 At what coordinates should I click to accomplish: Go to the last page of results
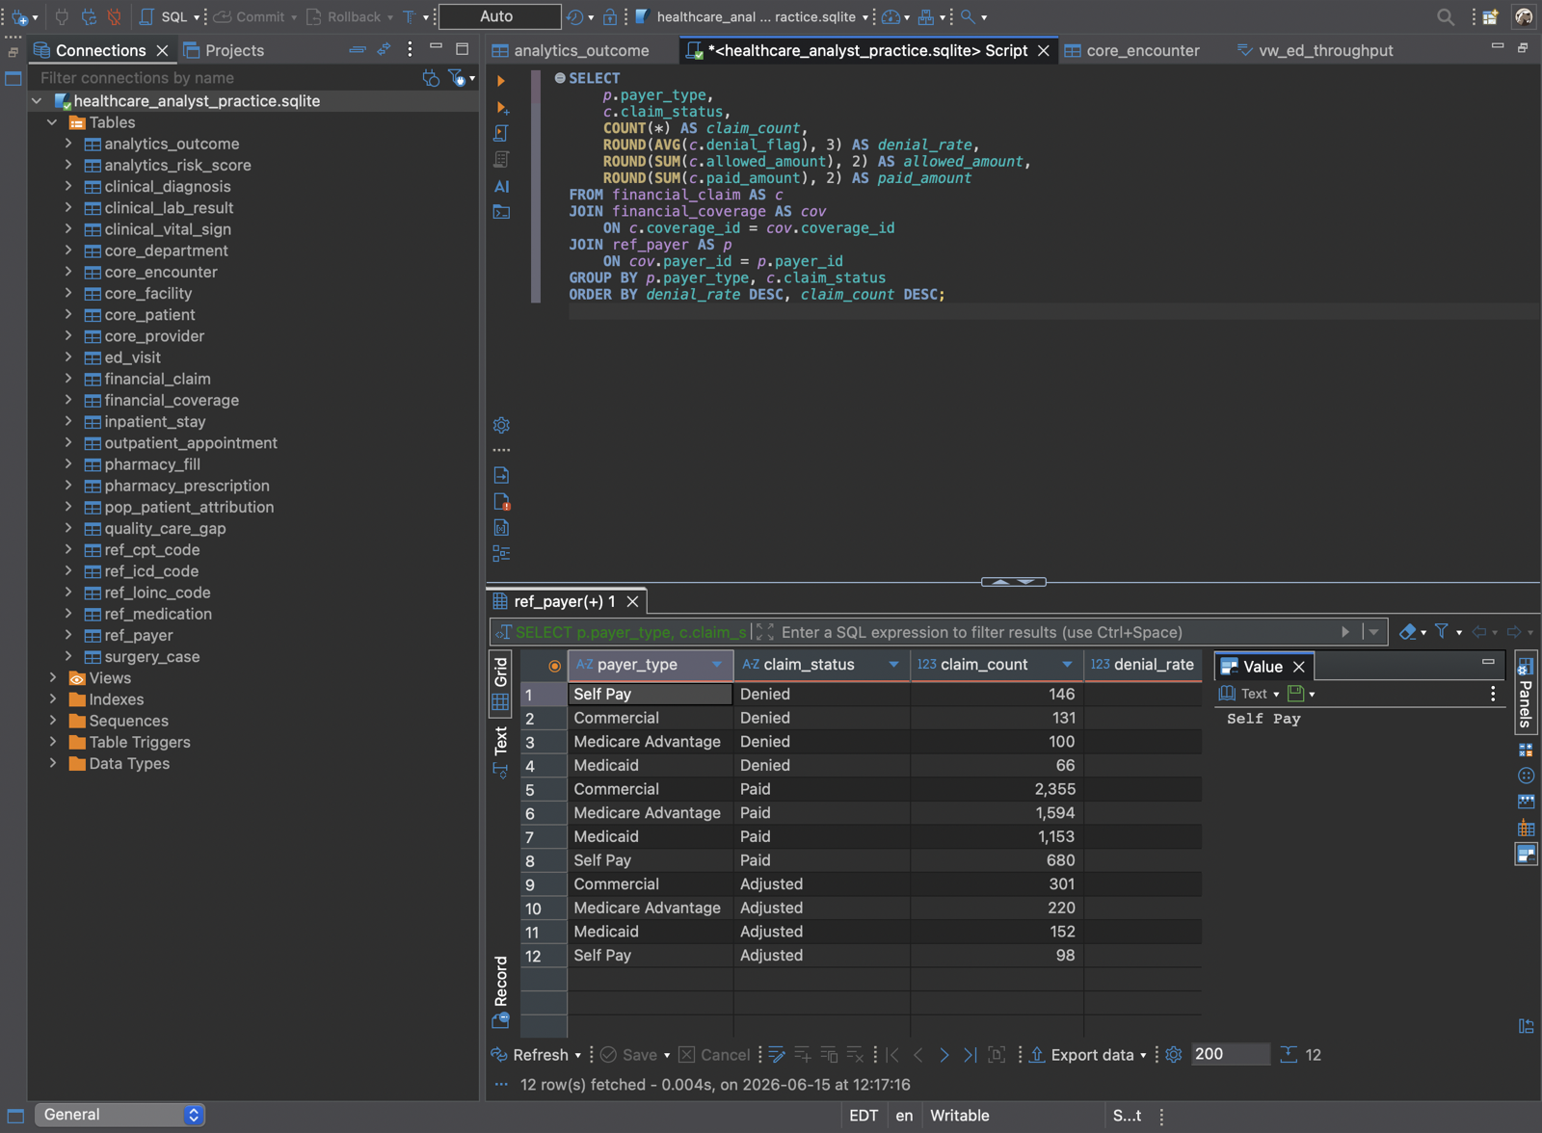click(970, 1055)
